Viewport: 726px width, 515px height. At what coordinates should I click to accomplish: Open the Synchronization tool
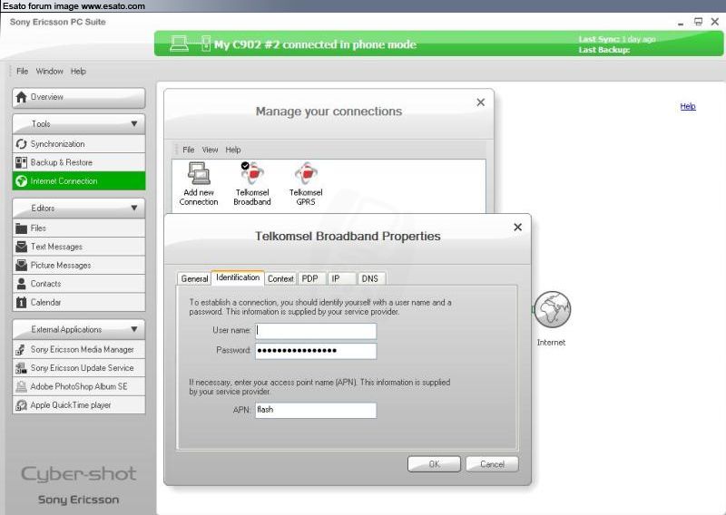coord(79,144)
